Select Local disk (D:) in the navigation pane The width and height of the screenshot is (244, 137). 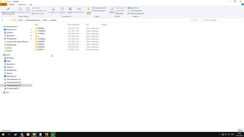(x=13, y=82)
